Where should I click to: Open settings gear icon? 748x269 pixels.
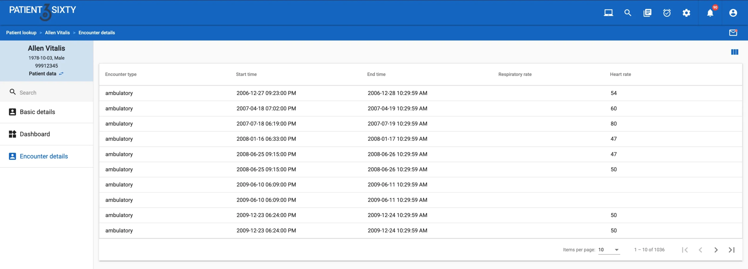pyautogui.click(x=686, y=13)
